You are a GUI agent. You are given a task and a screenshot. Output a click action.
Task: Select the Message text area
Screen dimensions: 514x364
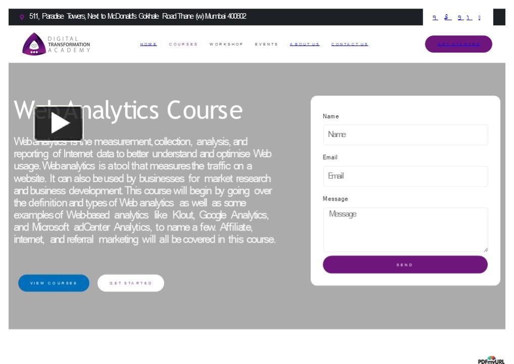pyautogui.click(x=405, y=229)
